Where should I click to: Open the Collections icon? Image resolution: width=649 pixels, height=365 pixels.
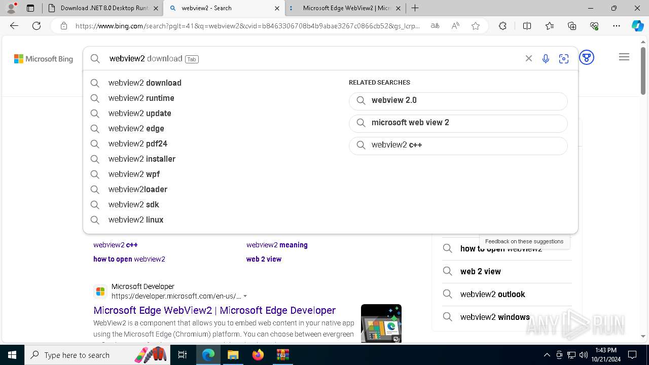[x=572, y=26]
